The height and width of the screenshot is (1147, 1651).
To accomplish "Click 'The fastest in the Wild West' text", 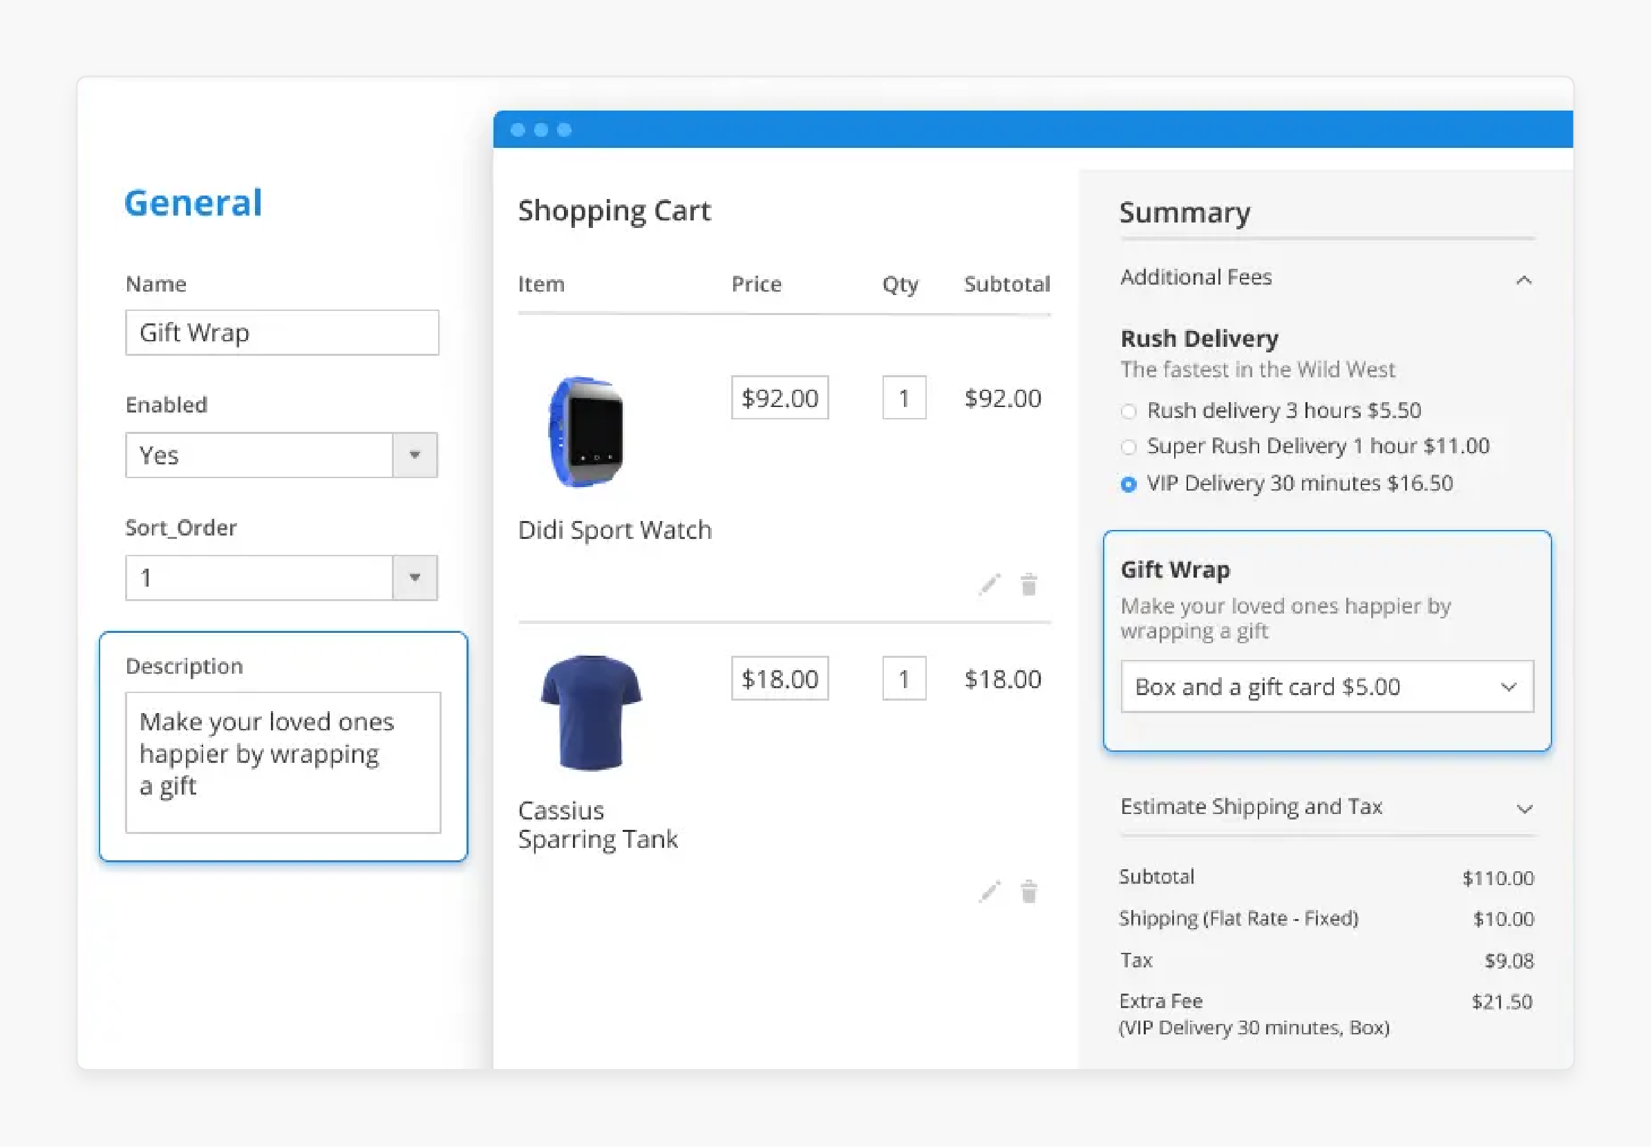I will [1257, 370].
